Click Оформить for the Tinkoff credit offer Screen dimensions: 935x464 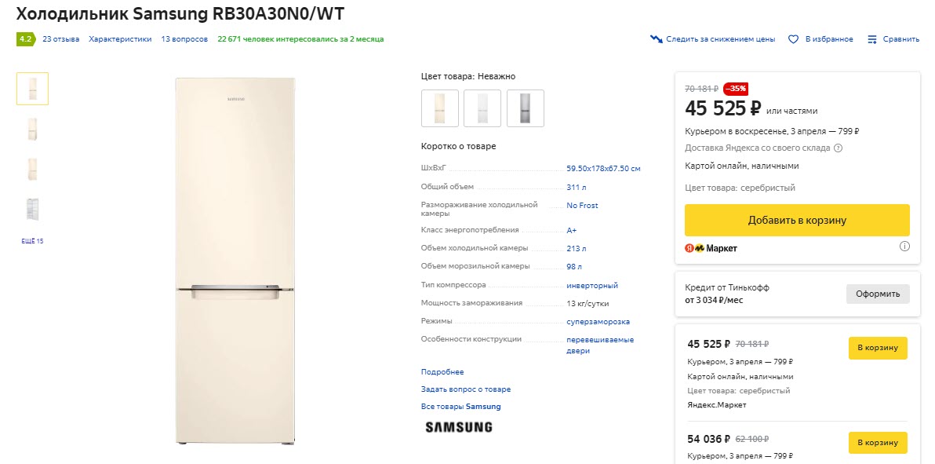[x=878, y=293]
